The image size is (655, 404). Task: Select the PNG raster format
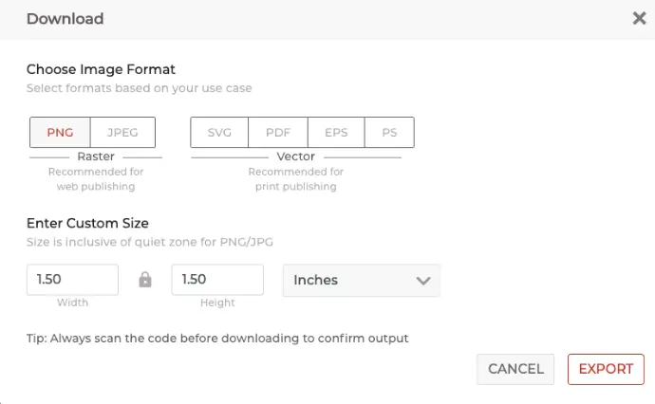click(x=60, y=133)
